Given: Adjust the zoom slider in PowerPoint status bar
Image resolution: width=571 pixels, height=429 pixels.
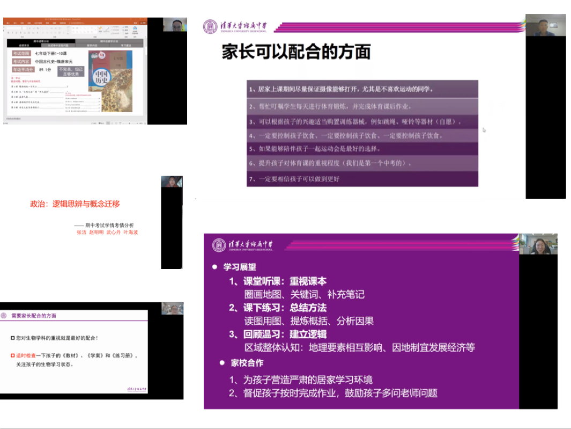Looking at the screenshot, I should pos(129,123).
